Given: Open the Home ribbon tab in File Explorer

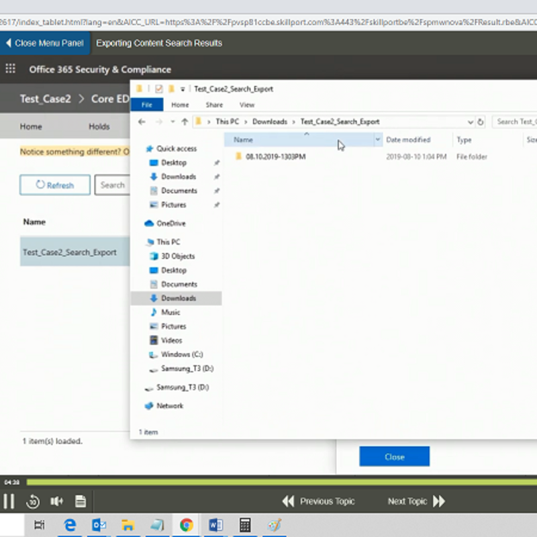Looking at the screenshot, I should (180, 105).
